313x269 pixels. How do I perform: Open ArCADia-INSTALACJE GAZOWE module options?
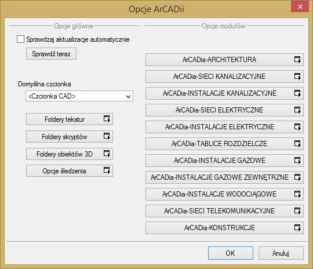point(224,161)
